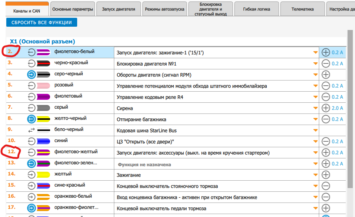
Task: Click direction icon for pin 14 желтый
Action: pyautogui.click(x=32, y=175)
